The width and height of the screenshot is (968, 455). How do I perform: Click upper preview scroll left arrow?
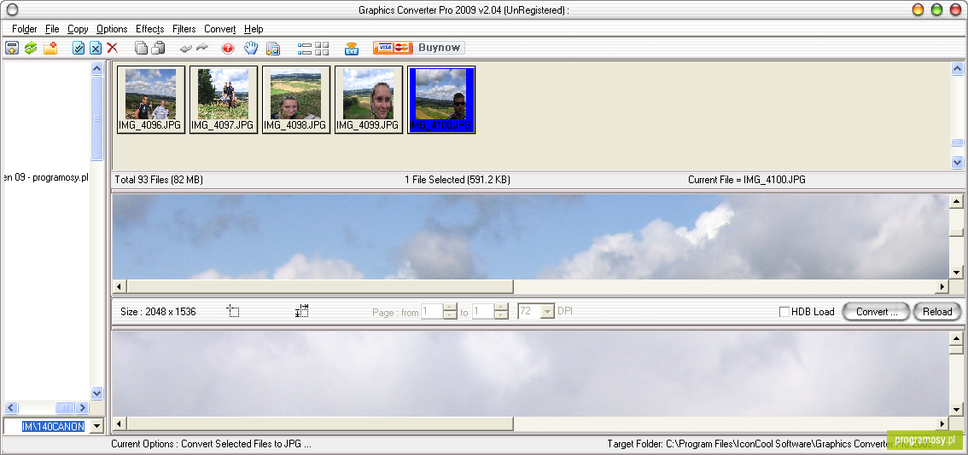click(x=119, y=286)
